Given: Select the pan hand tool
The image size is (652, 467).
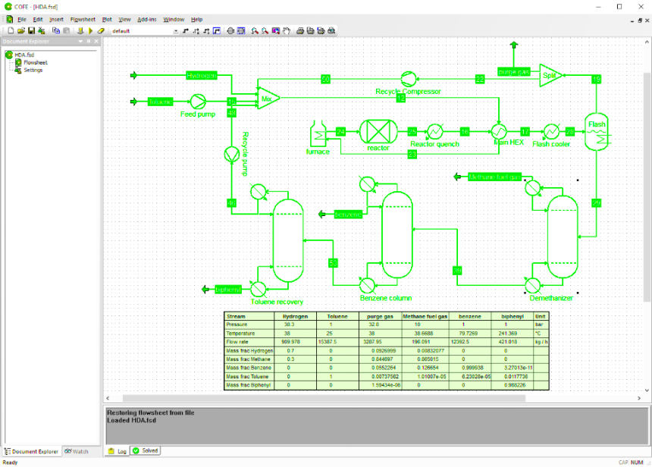Looking at the screenshot, I should tap(286, 31).
